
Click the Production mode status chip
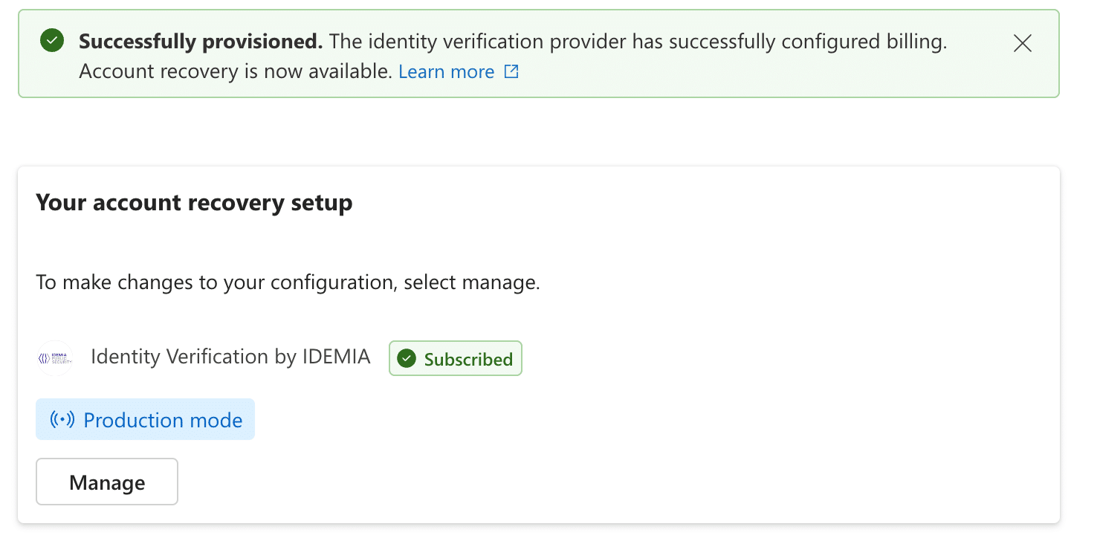click(145, 419)
